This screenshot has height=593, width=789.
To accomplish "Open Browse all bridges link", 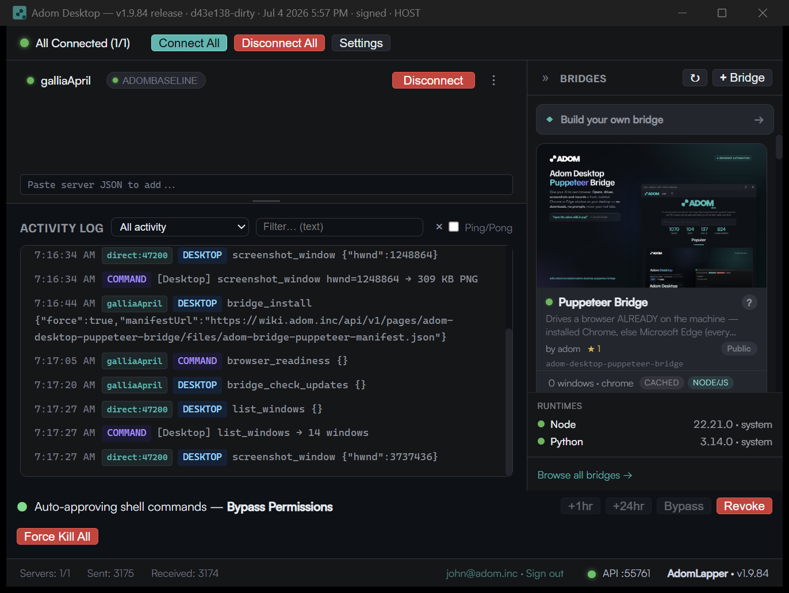I will coord(585,475).
